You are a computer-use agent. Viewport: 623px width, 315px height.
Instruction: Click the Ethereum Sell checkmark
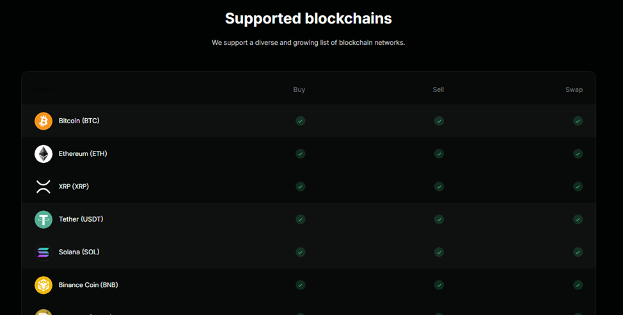point(439,154)
